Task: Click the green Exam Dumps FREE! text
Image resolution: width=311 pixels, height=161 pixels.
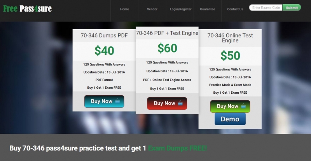Action: point(177,148)
